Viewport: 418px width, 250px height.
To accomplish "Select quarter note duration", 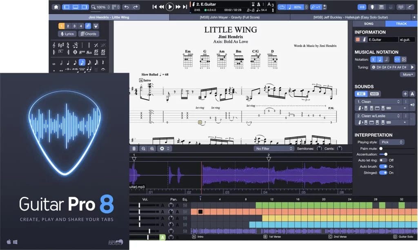I will click(x=68, y=63).
